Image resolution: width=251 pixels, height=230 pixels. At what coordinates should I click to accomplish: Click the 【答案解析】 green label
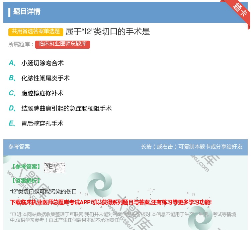click(26, 181)
